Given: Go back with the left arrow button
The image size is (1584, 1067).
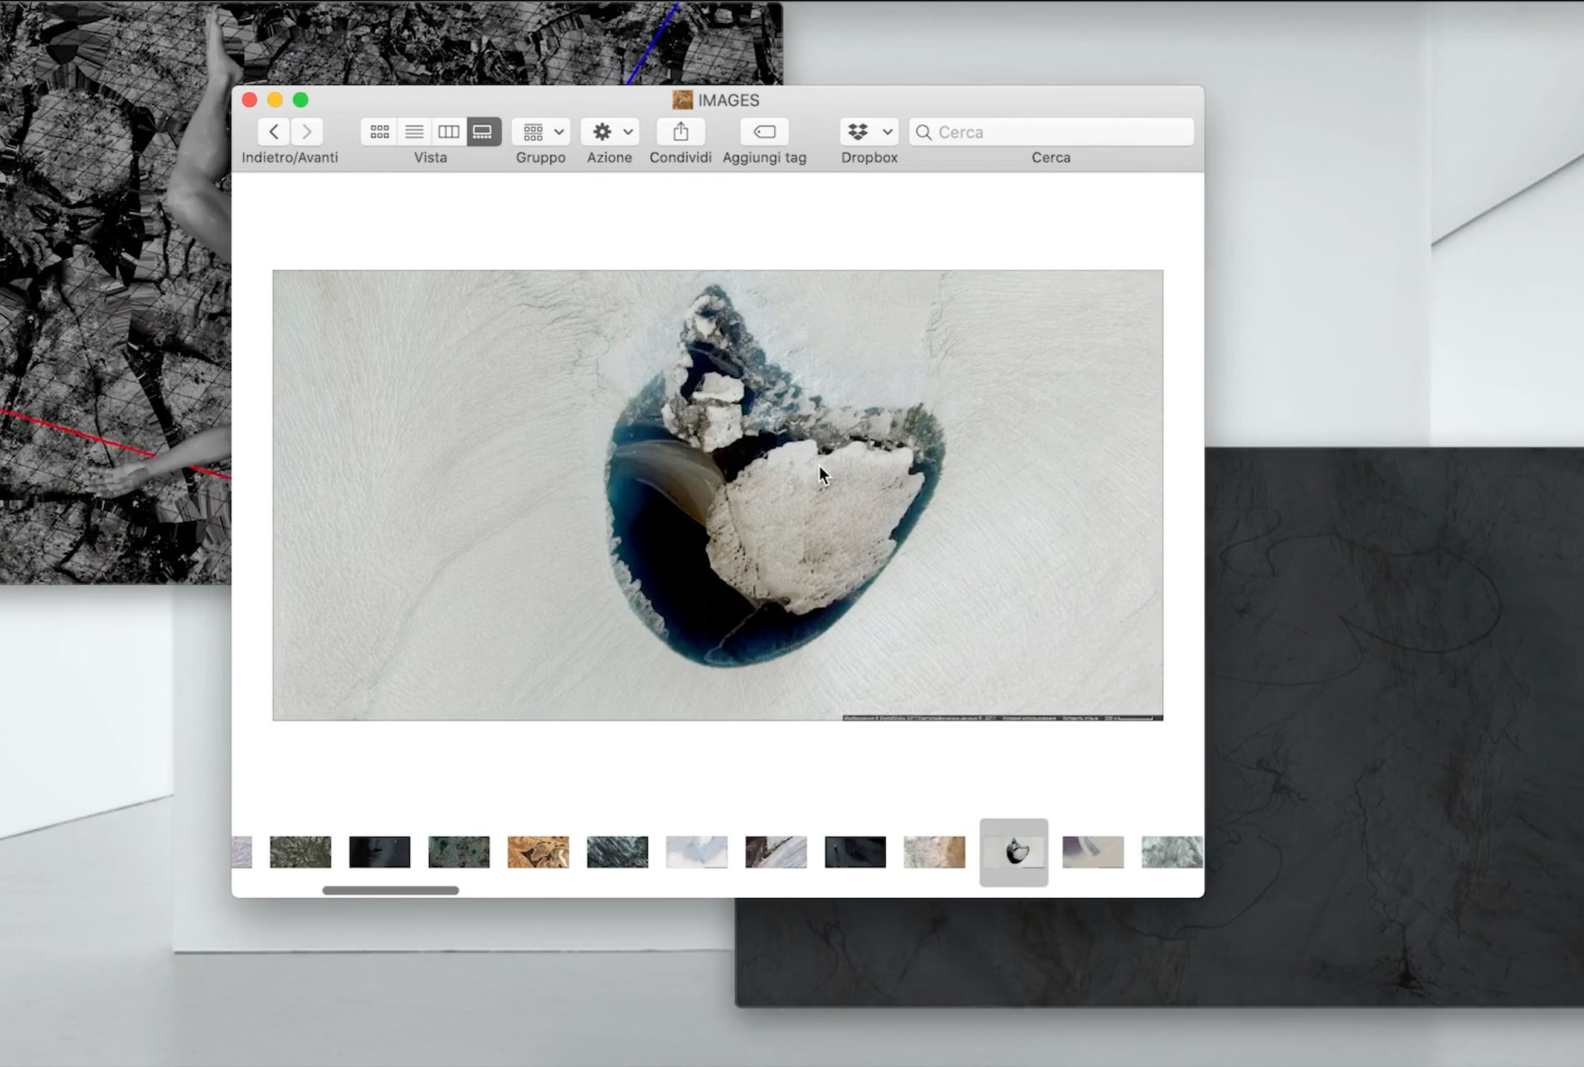Looking at the screenshot, I should [x=274, y=132].
